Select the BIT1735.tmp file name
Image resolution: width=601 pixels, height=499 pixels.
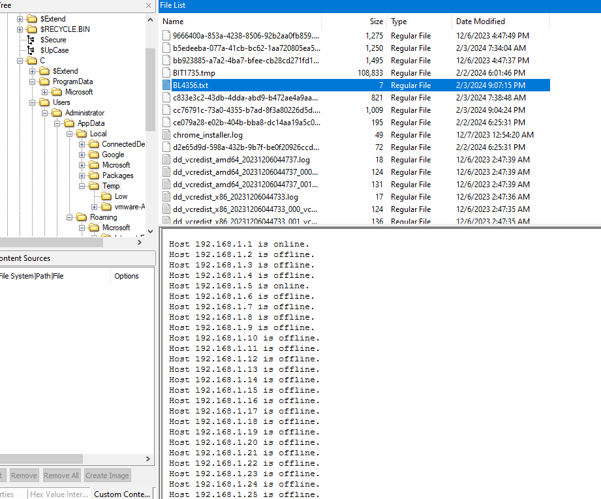pyautogui.click(x=194, y=73)
